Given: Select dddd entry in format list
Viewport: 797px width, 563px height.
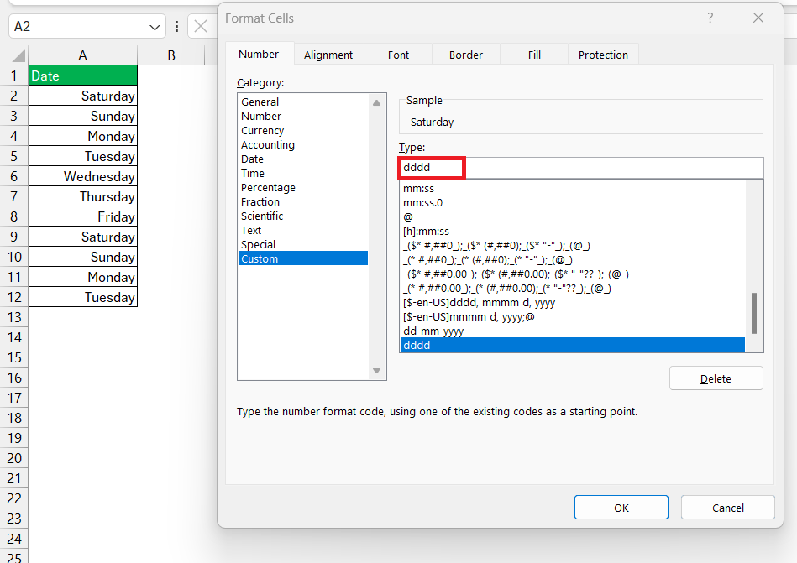Looking at the screenshot, I should point(573,345).
